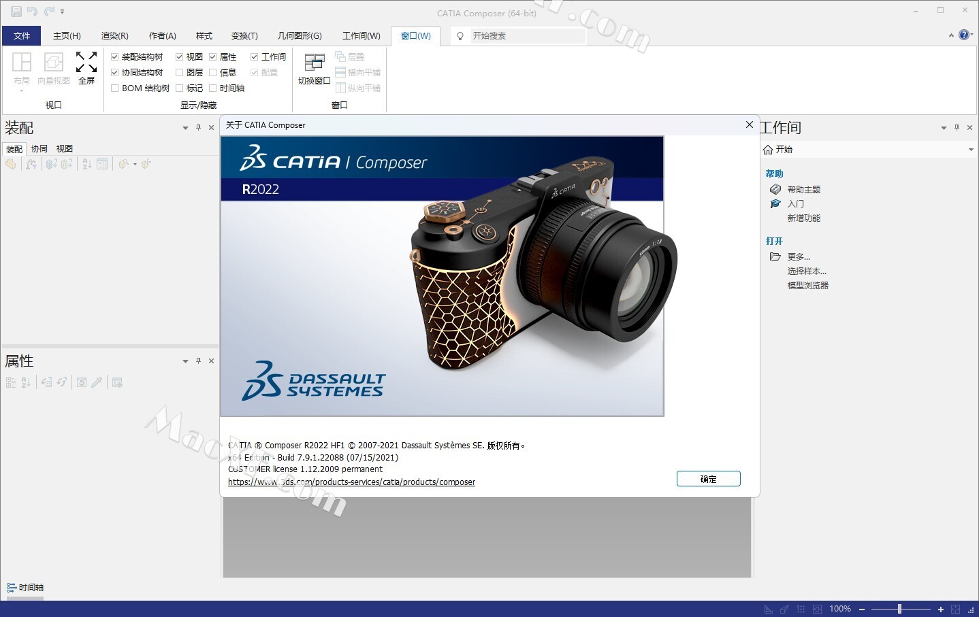Click the 横向平铺 tile horizontally icon
Viewport: 979px width, 617px height.
pos(340,72)
